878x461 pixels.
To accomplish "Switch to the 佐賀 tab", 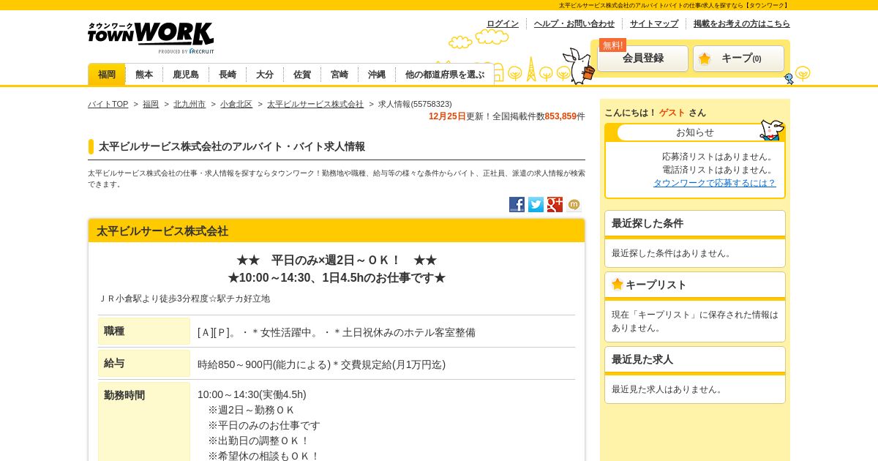I will 302,75.
